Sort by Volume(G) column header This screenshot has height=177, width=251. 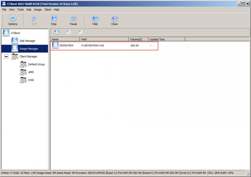[x=139, y=39]
